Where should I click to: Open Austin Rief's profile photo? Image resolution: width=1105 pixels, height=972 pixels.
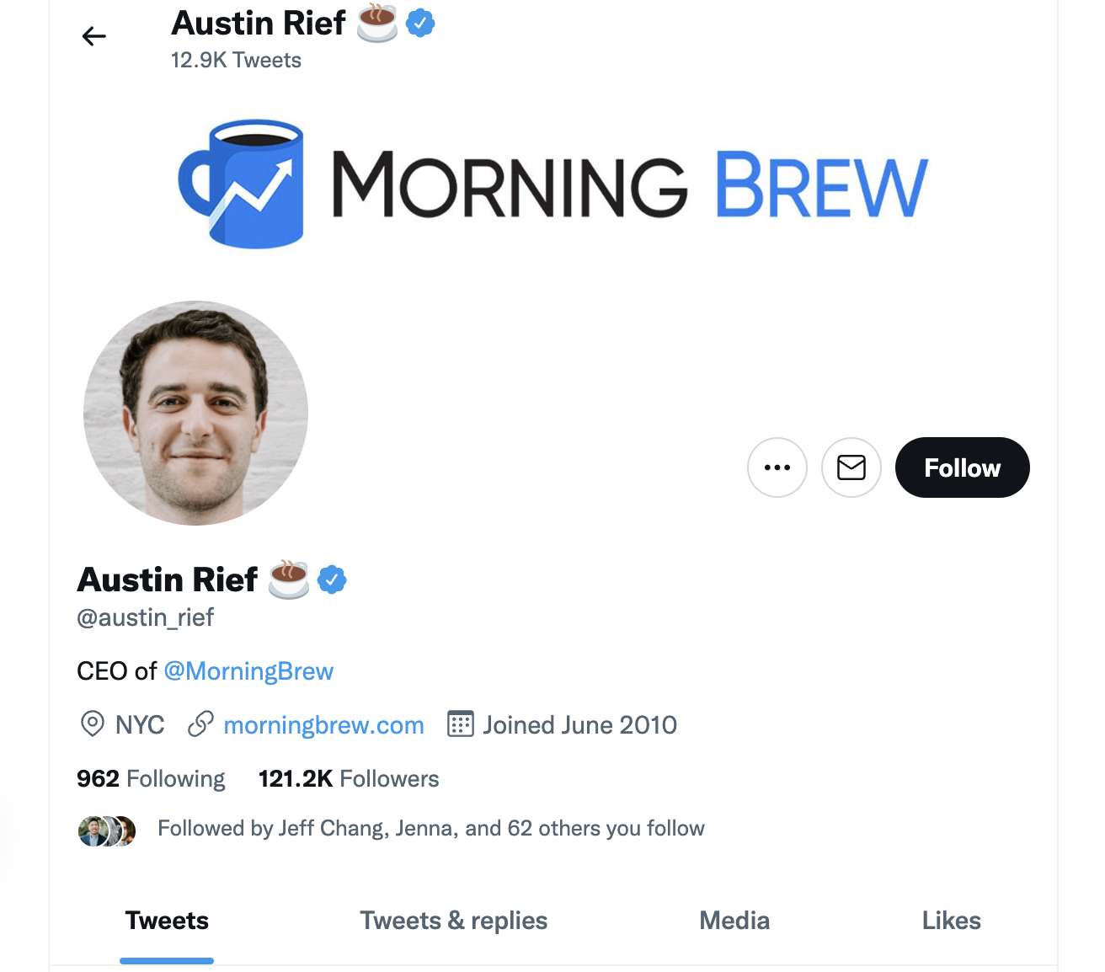[196, 413]
